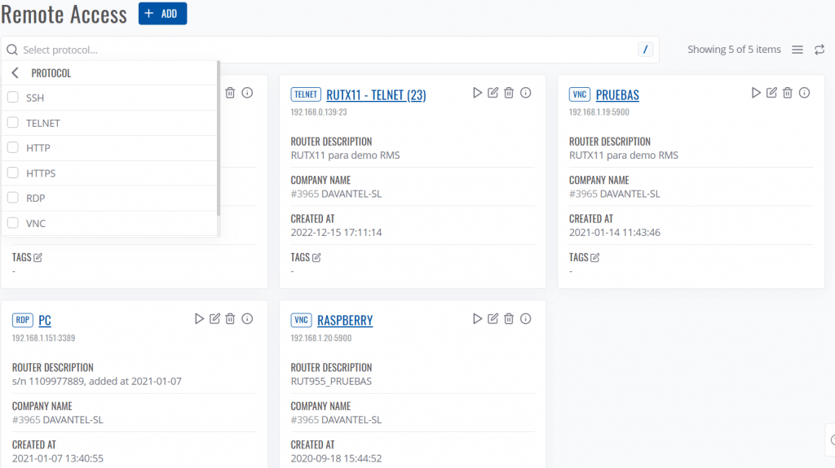Open the PRUEBAS link
This screenshot has height=468, width=835.
[x=617, y=95]
